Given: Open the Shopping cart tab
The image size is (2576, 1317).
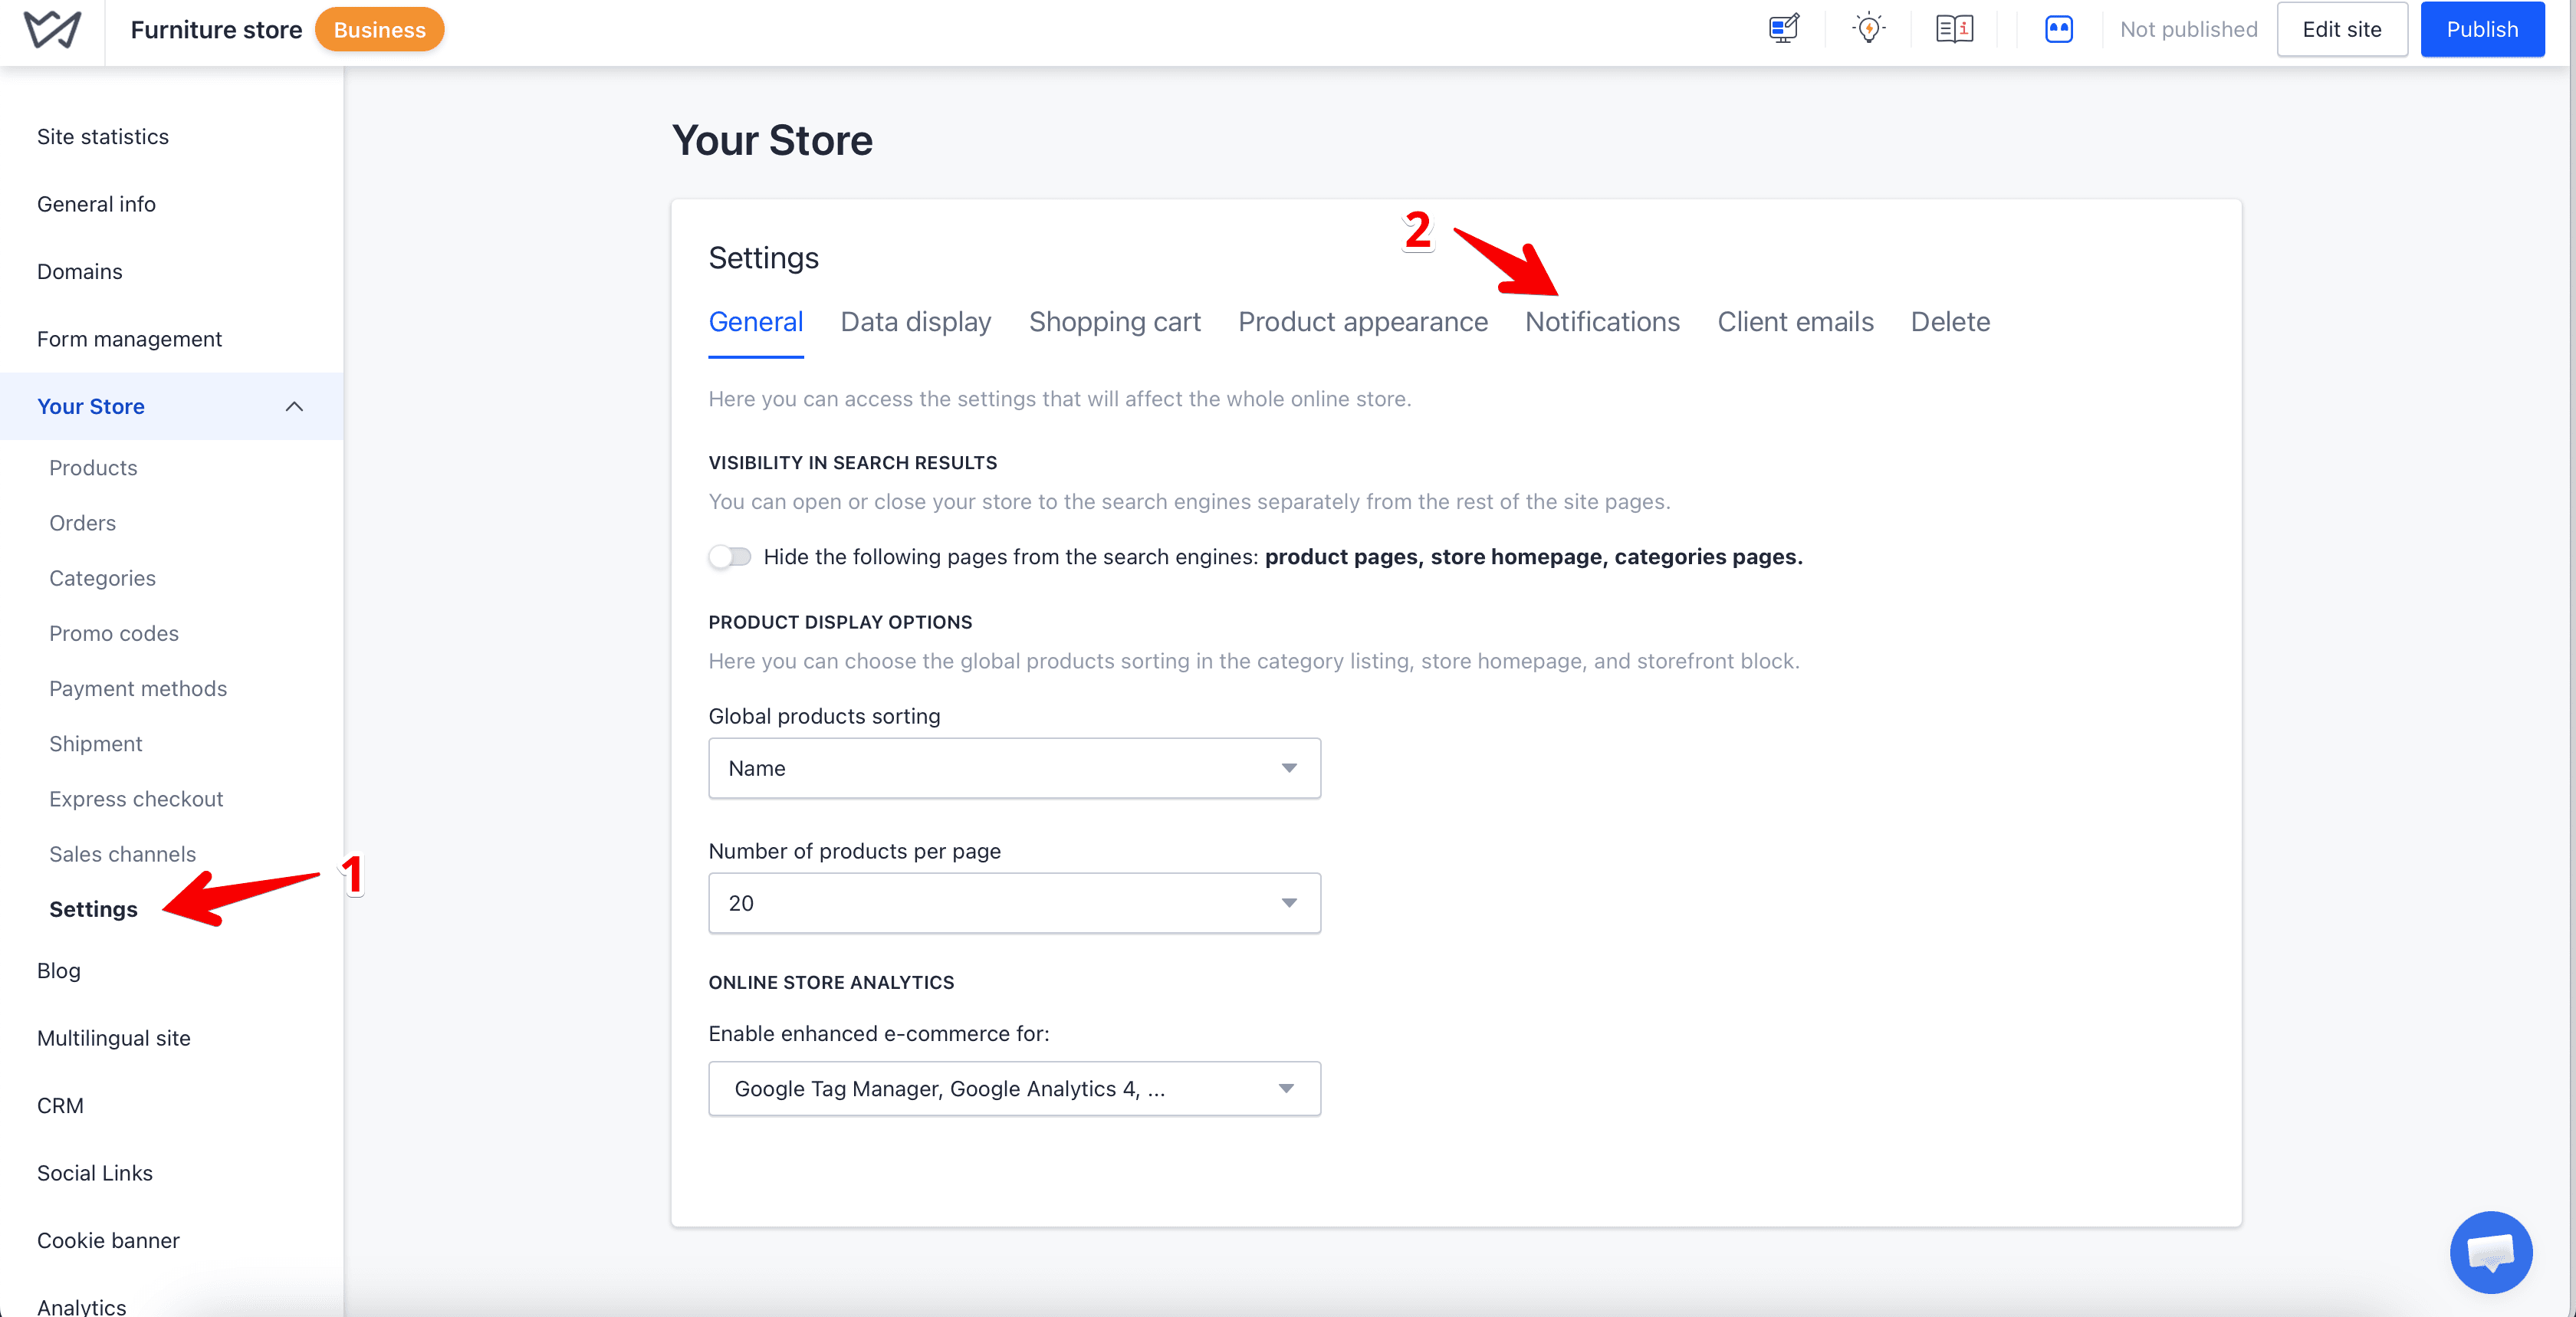Looking at the screenshot, I should coord(1115,322).
